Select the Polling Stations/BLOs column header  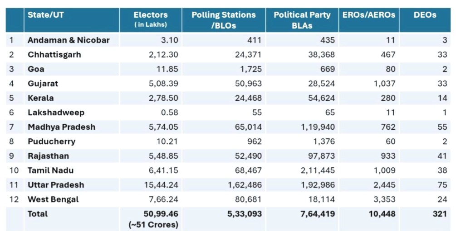coord(224,20)
